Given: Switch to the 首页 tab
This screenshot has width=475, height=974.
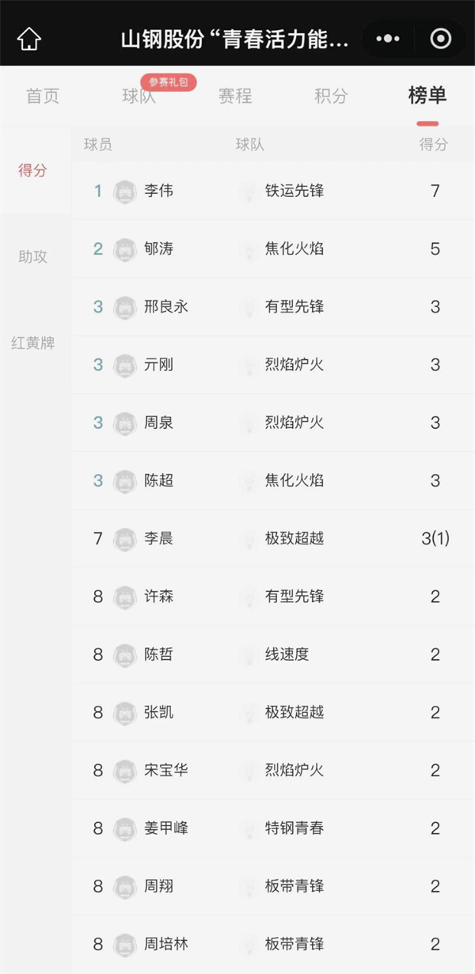Looking at the screenshot, I should pyautogui.click(x=43, y=97).
